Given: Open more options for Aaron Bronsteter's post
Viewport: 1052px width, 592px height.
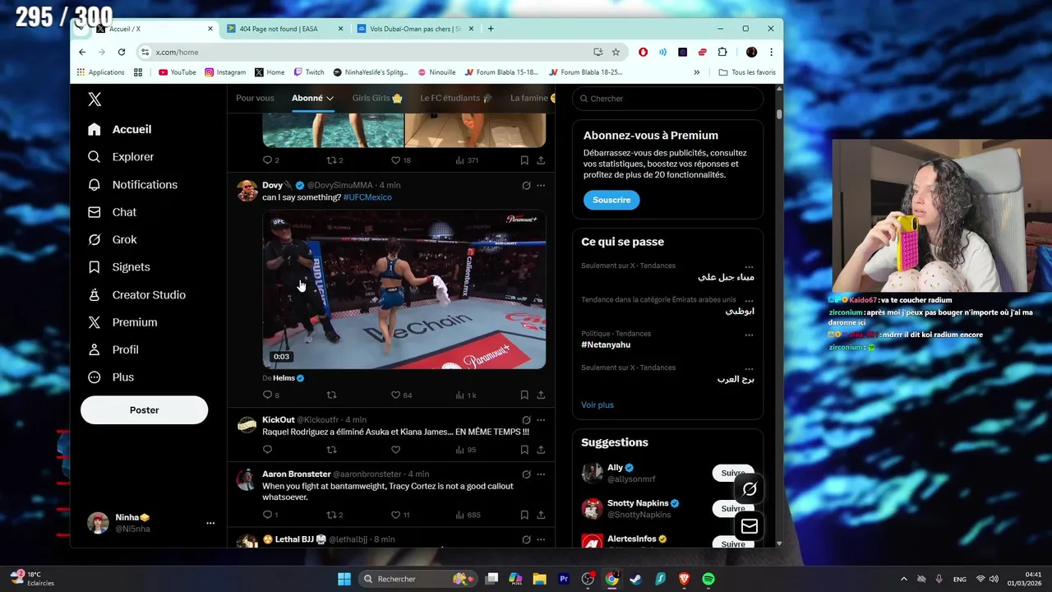Looking at the screenshot, I should pos(541,474).
